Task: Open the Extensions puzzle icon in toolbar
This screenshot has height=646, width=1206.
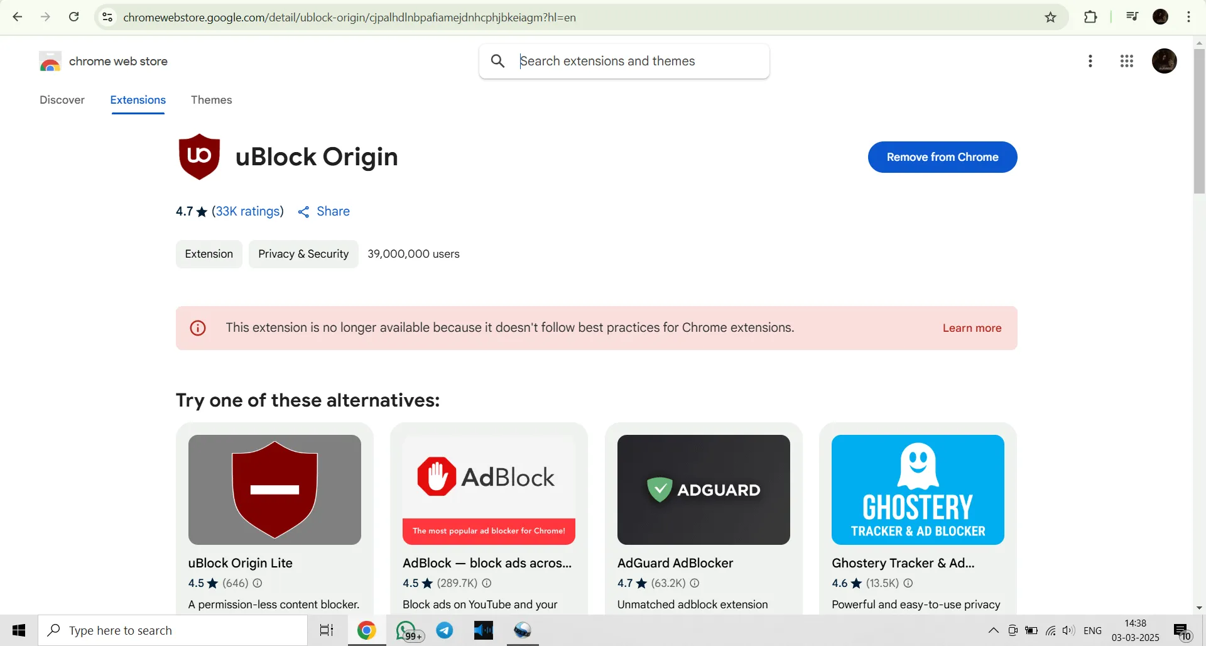Action: coord(1090,17)
